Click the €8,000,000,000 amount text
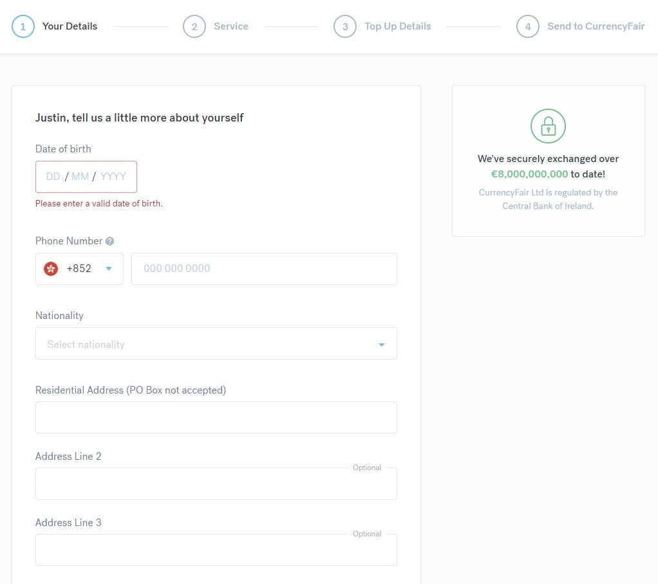Screen dimensions: 658x584 (x=529, y=174)
